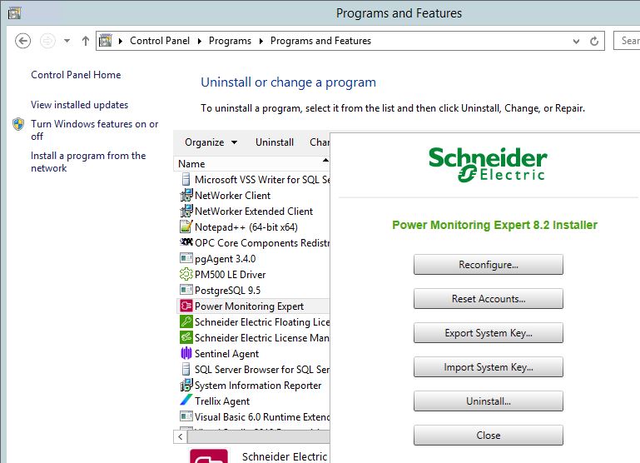The height and width of the screenshot is (463, 640).
Task: Click the Schneider Electric Floating License icon
Action: (186, 322)
